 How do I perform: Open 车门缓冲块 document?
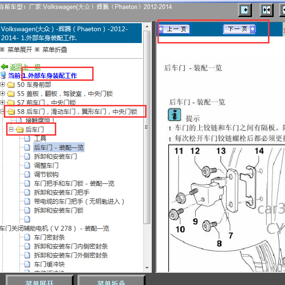click(x=49, y=264)
